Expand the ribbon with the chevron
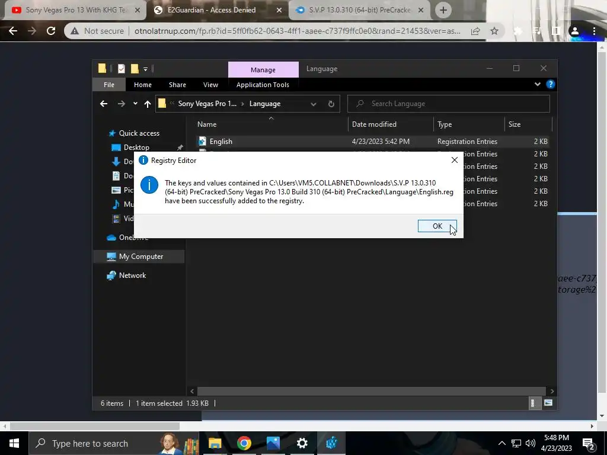Viewport: 607px width, 455px height. click(x=537, y=84)
